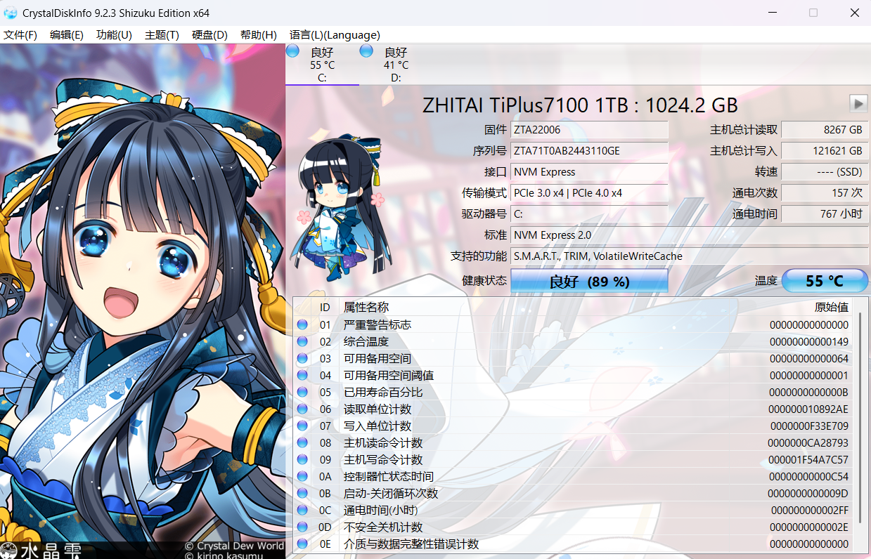Click the status orb for 0E 介质与数据完整性错误计数
Viewport: 871px width, 559px height.
click(x=302, y=544)
